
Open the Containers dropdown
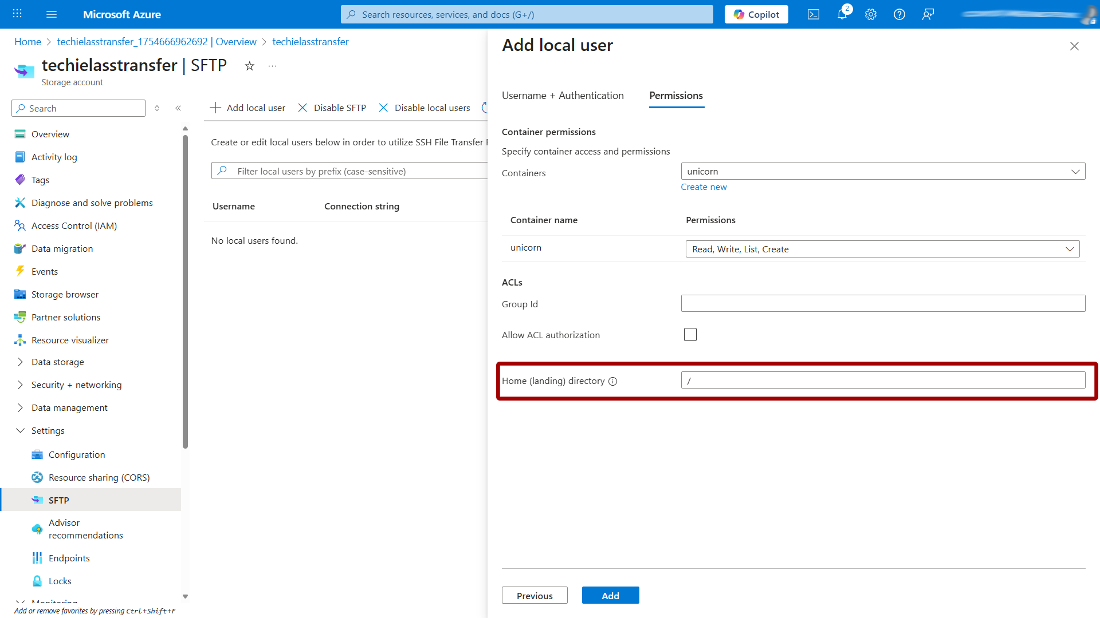coord(1076,171)
